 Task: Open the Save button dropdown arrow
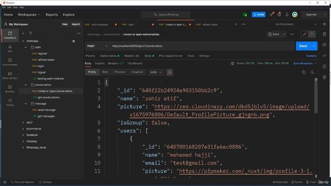click(284, 34)
